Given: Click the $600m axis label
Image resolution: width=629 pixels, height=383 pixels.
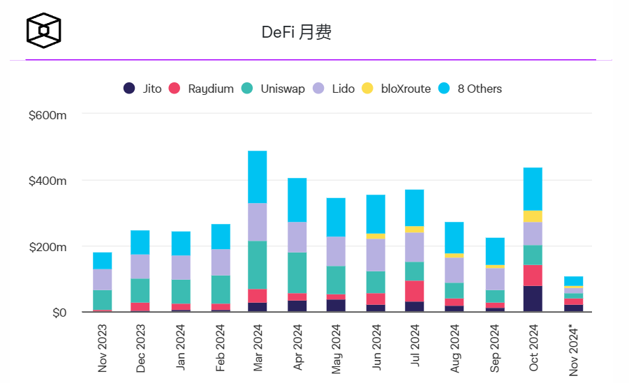Looking at the screenshot, I should pos(47,116).
